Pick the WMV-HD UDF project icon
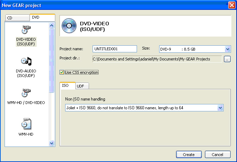Screen dimensions: 237x162 tap(26, 124)
